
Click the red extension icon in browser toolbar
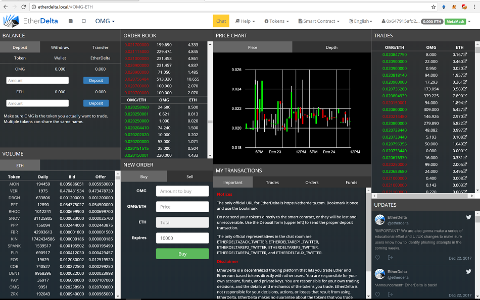(x=464, y=7)
